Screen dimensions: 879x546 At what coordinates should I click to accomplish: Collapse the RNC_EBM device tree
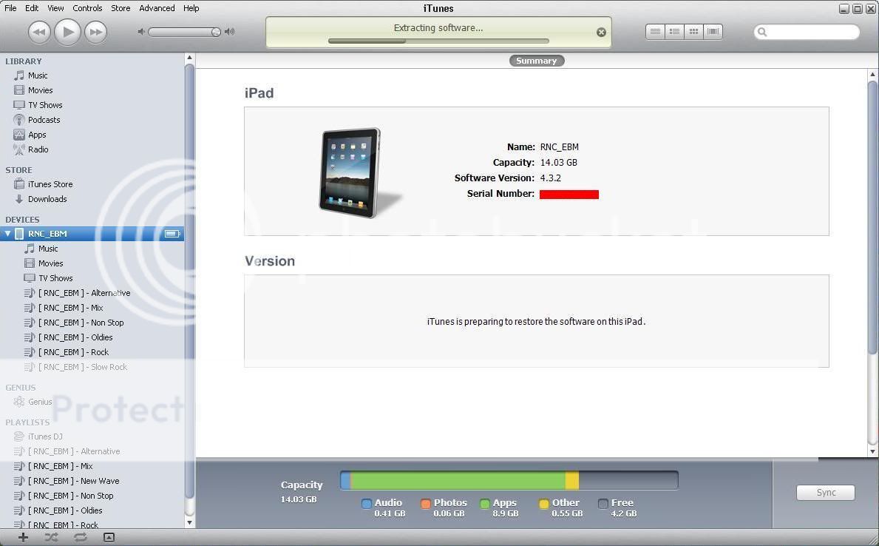[8, 234]
